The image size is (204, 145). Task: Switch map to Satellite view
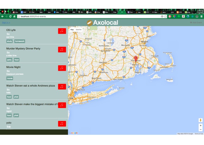point(79,30)
